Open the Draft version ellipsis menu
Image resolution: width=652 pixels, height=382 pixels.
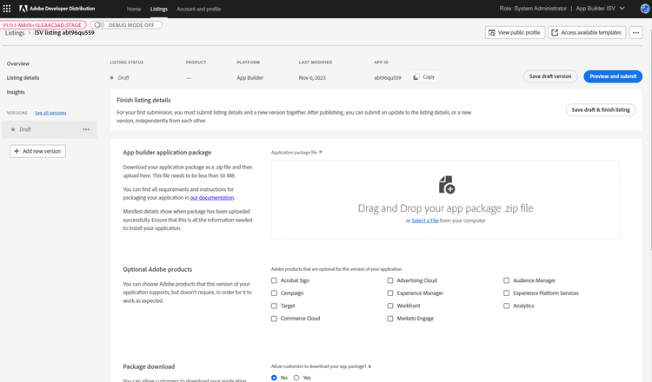pyautogui.click(x=86, y=129)
